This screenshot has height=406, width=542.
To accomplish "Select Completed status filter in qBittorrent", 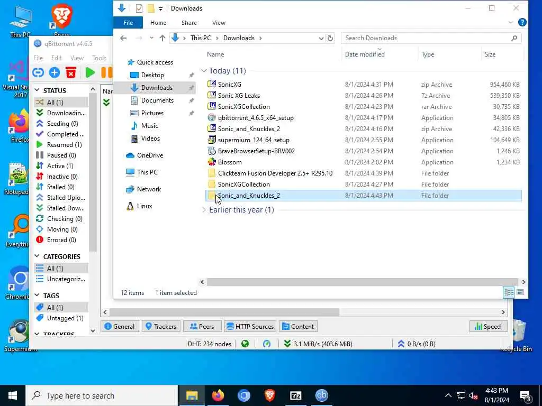I will pyautogui.click(x=61, y=134).
